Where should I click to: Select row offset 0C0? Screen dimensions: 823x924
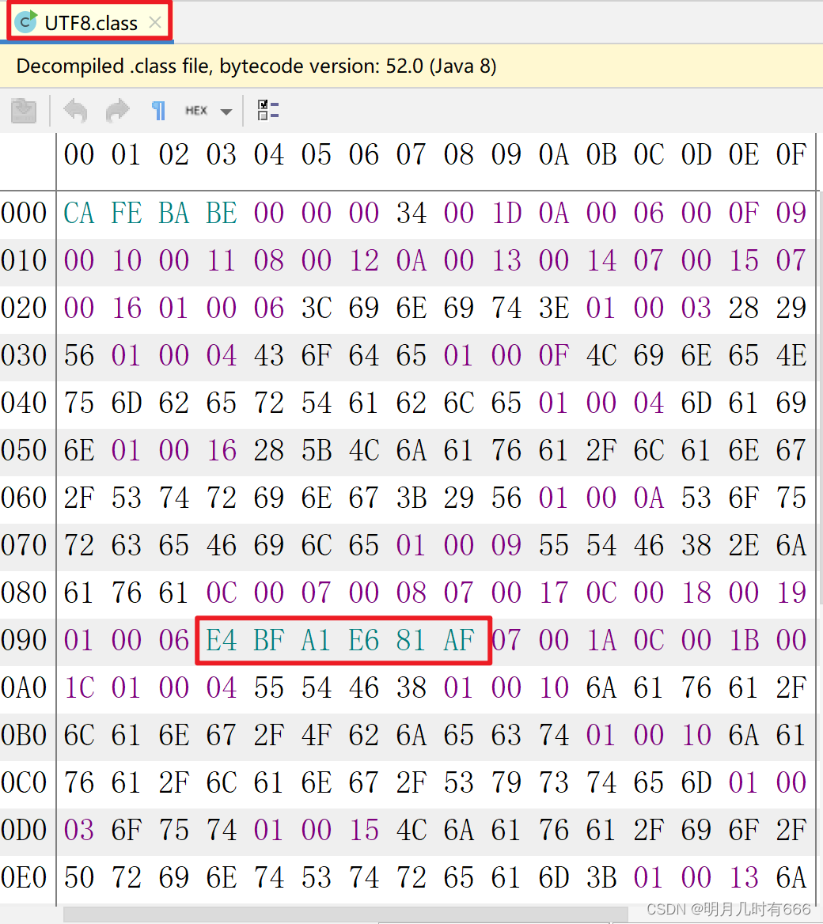[x=24, y=782]
